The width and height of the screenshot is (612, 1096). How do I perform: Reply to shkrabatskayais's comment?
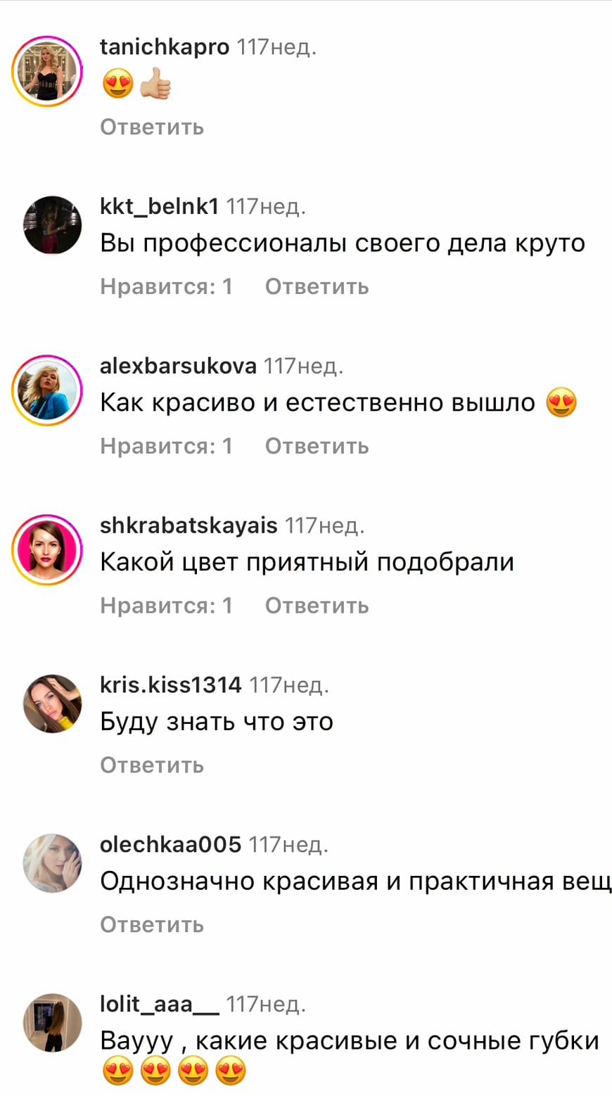(x=317, y=606)
